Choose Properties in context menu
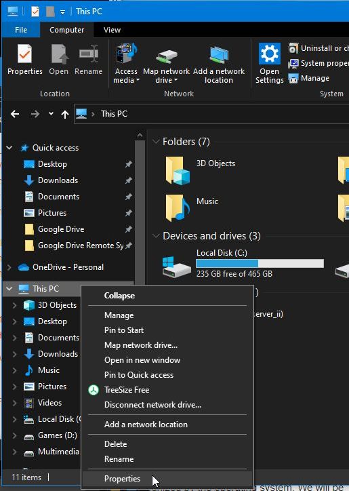The width and height of the screenshot is (349, 491). pyautogui.click(x=167, y=479)
